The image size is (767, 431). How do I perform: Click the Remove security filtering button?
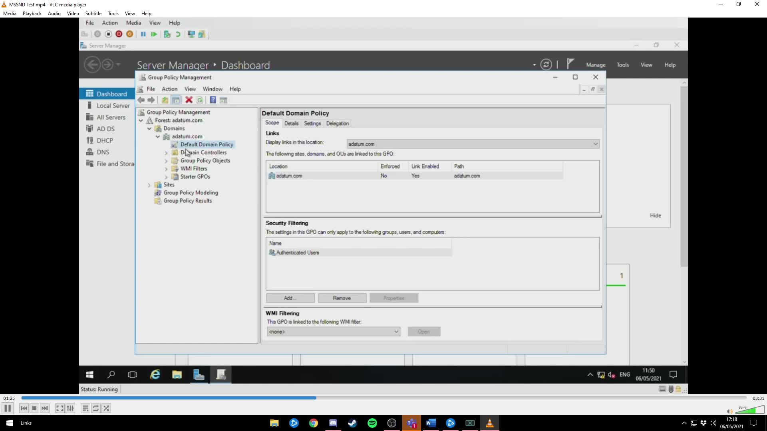point(342,298)
